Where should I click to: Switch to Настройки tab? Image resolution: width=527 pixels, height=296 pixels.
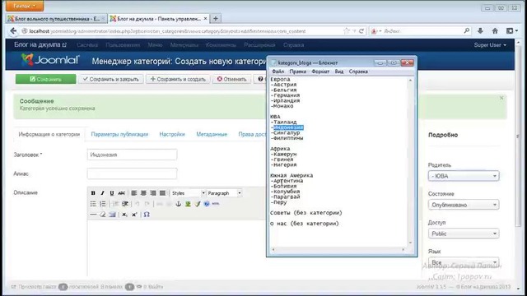(172, 134)
